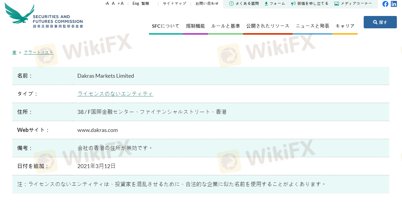The height and width of the screenshot is (219, 402).
Task: Open the LinkedIn icon link
Action: pos(394,4)
